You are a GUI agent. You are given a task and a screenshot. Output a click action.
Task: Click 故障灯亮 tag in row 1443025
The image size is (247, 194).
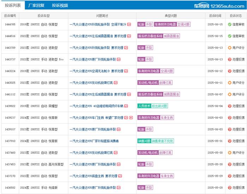(x=165, y=83)
